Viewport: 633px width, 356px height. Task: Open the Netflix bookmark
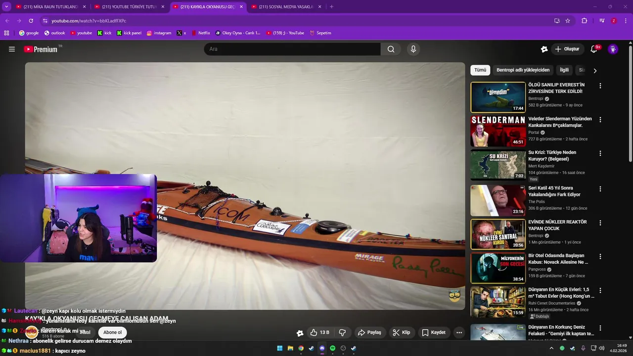[x=201, y=33]
